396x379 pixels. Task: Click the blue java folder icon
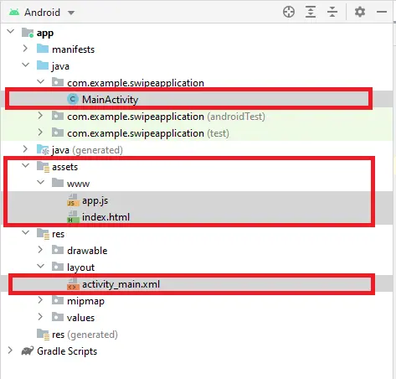point(43,65)
